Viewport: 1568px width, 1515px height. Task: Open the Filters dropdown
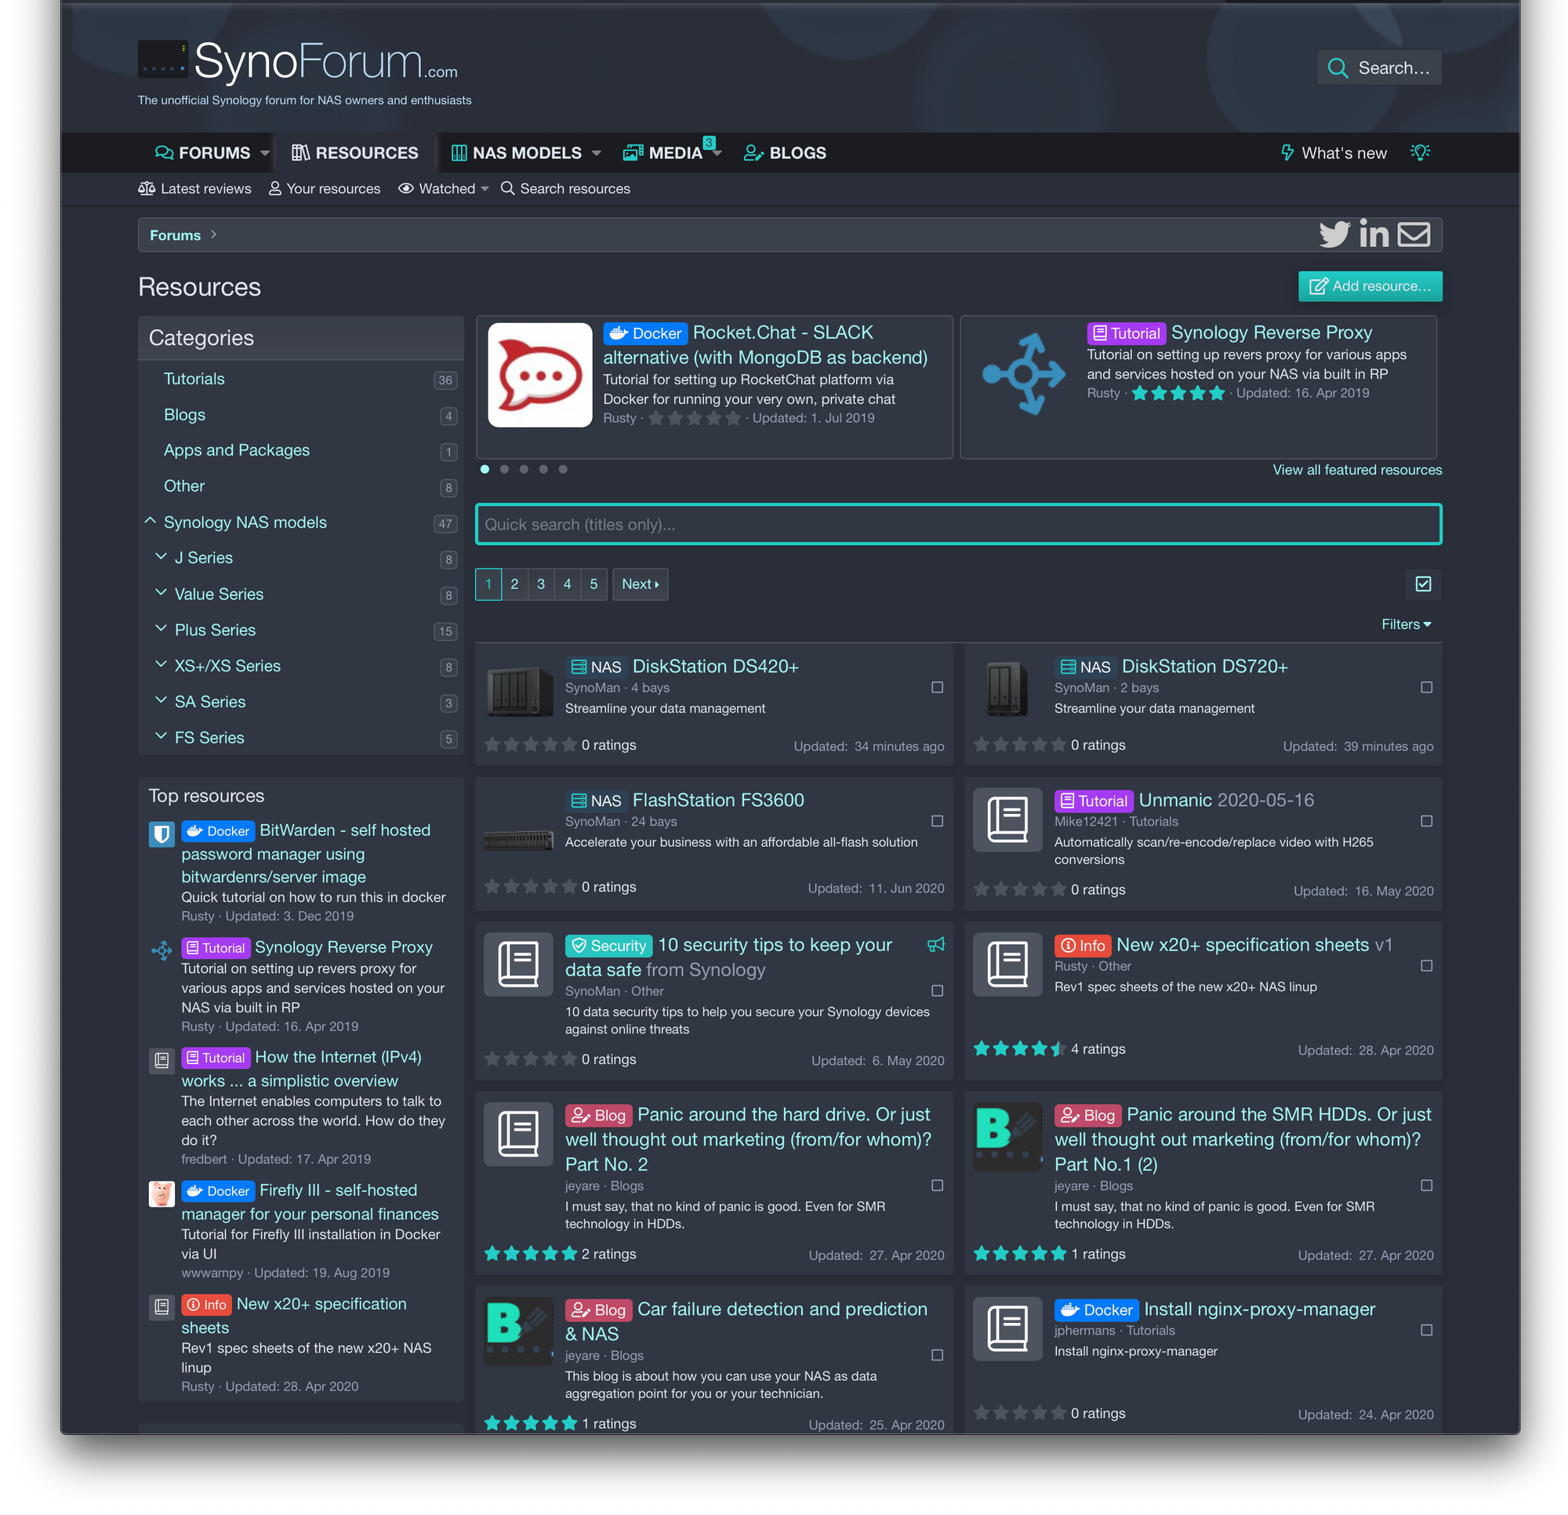coord(1406,624)
